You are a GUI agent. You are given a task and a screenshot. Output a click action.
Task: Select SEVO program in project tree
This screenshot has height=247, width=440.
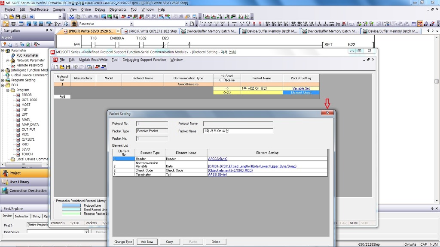pos(26,149)
